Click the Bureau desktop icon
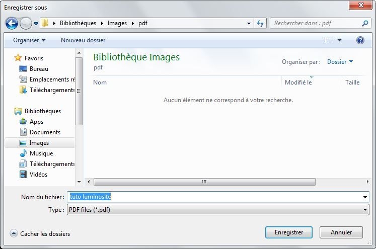 point(23,69)
